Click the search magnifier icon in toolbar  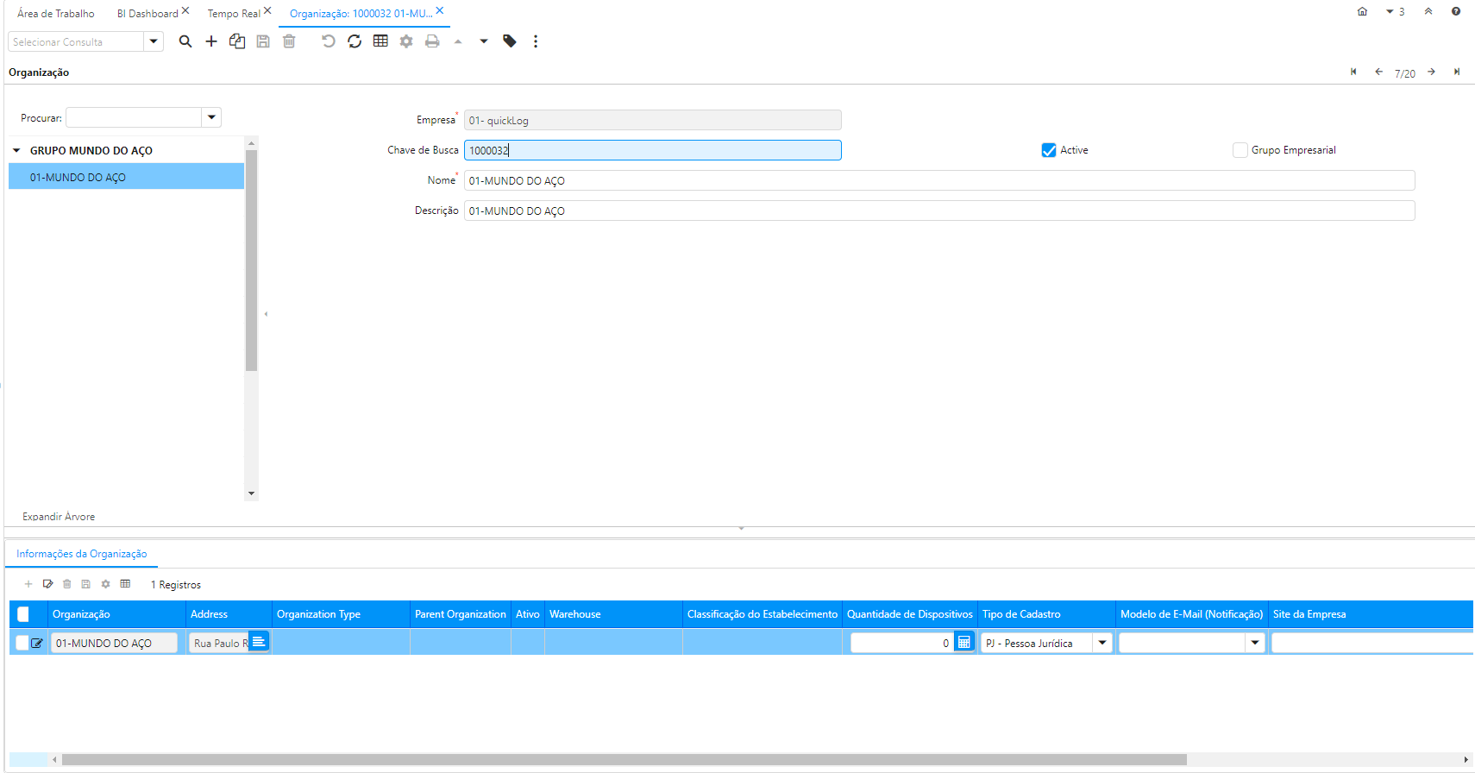[x=185, y=41]
